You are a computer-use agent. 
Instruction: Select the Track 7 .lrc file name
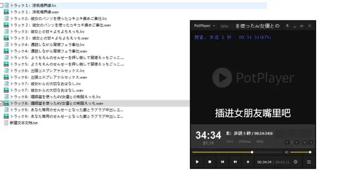[x=46, y=84]
